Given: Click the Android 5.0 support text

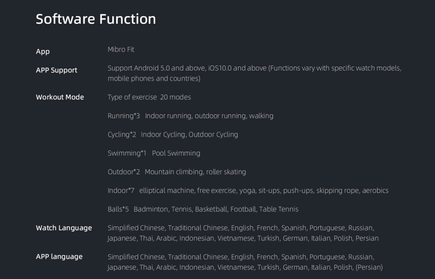Looking at the screenshot, I should [x=255, y=68].
